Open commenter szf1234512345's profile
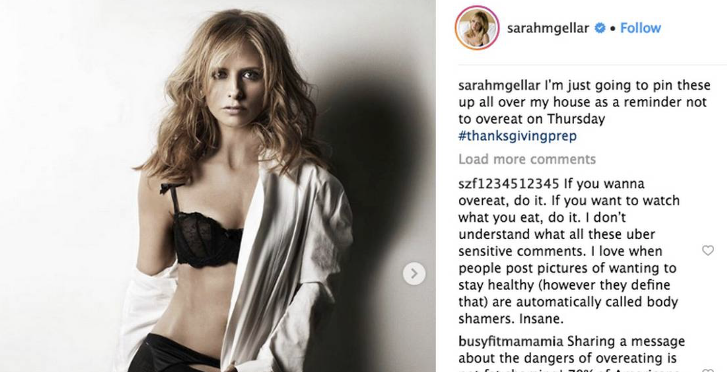Image resolution: width=727 pixels, height=372 pixels. pos(509,183)
